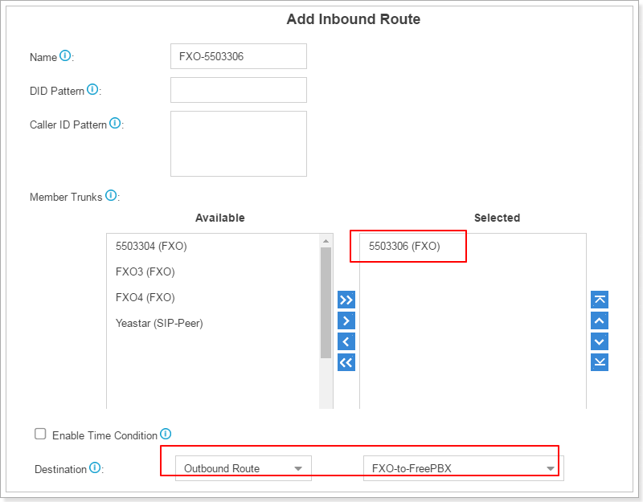643x502 pixels.
Task: Click the Member Trunks info icon
Action: [111, 196]
